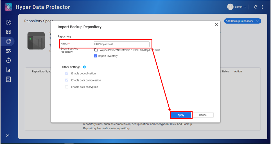The image size is (271, 144).
Task: Click the WayneTVS872N source repository path
Action: (x=130, y=50)
